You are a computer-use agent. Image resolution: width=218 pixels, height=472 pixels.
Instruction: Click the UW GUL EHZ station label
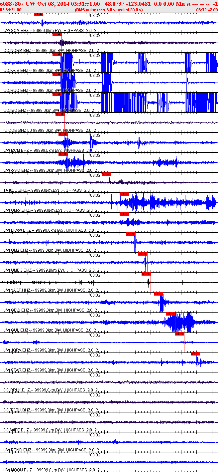(16, 330)
